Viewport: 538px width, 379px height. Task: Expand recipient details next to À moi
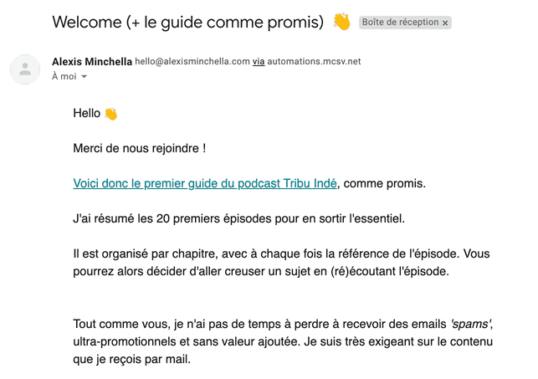[84, 76]
